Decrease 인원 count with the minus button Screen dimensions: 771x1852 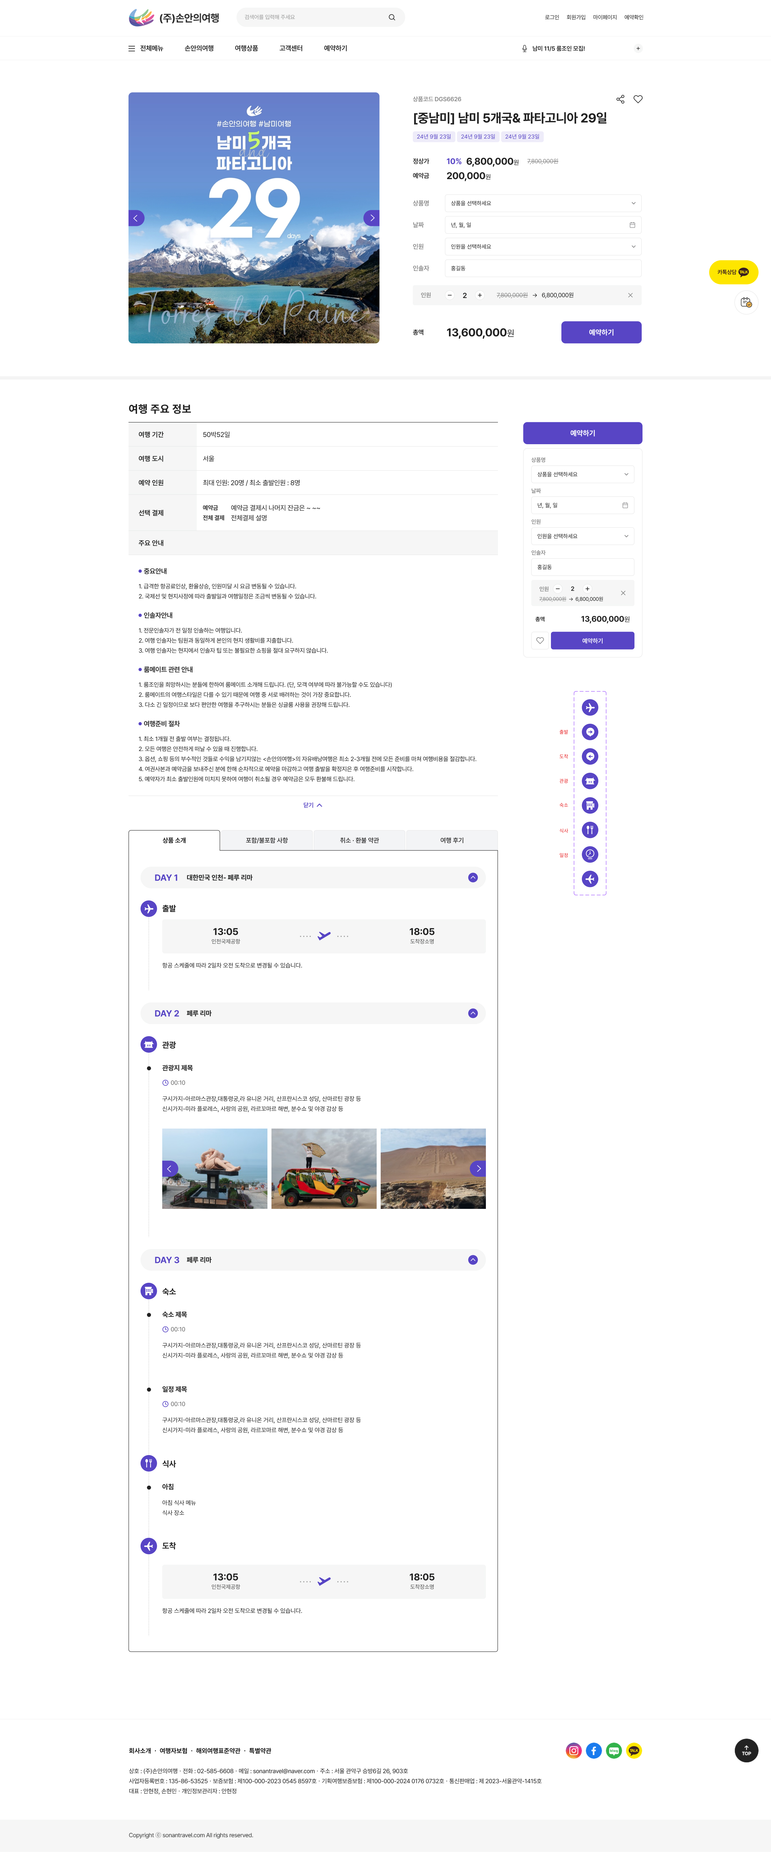pyautogui.click(x=450, y=296)
